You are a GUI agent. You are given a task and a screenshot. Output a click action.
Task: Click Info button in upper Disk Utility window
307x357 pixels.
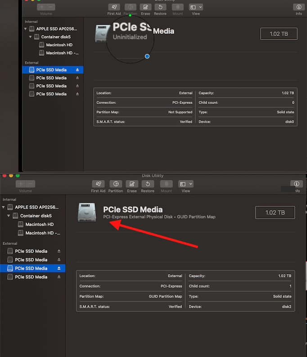[298, 7]
